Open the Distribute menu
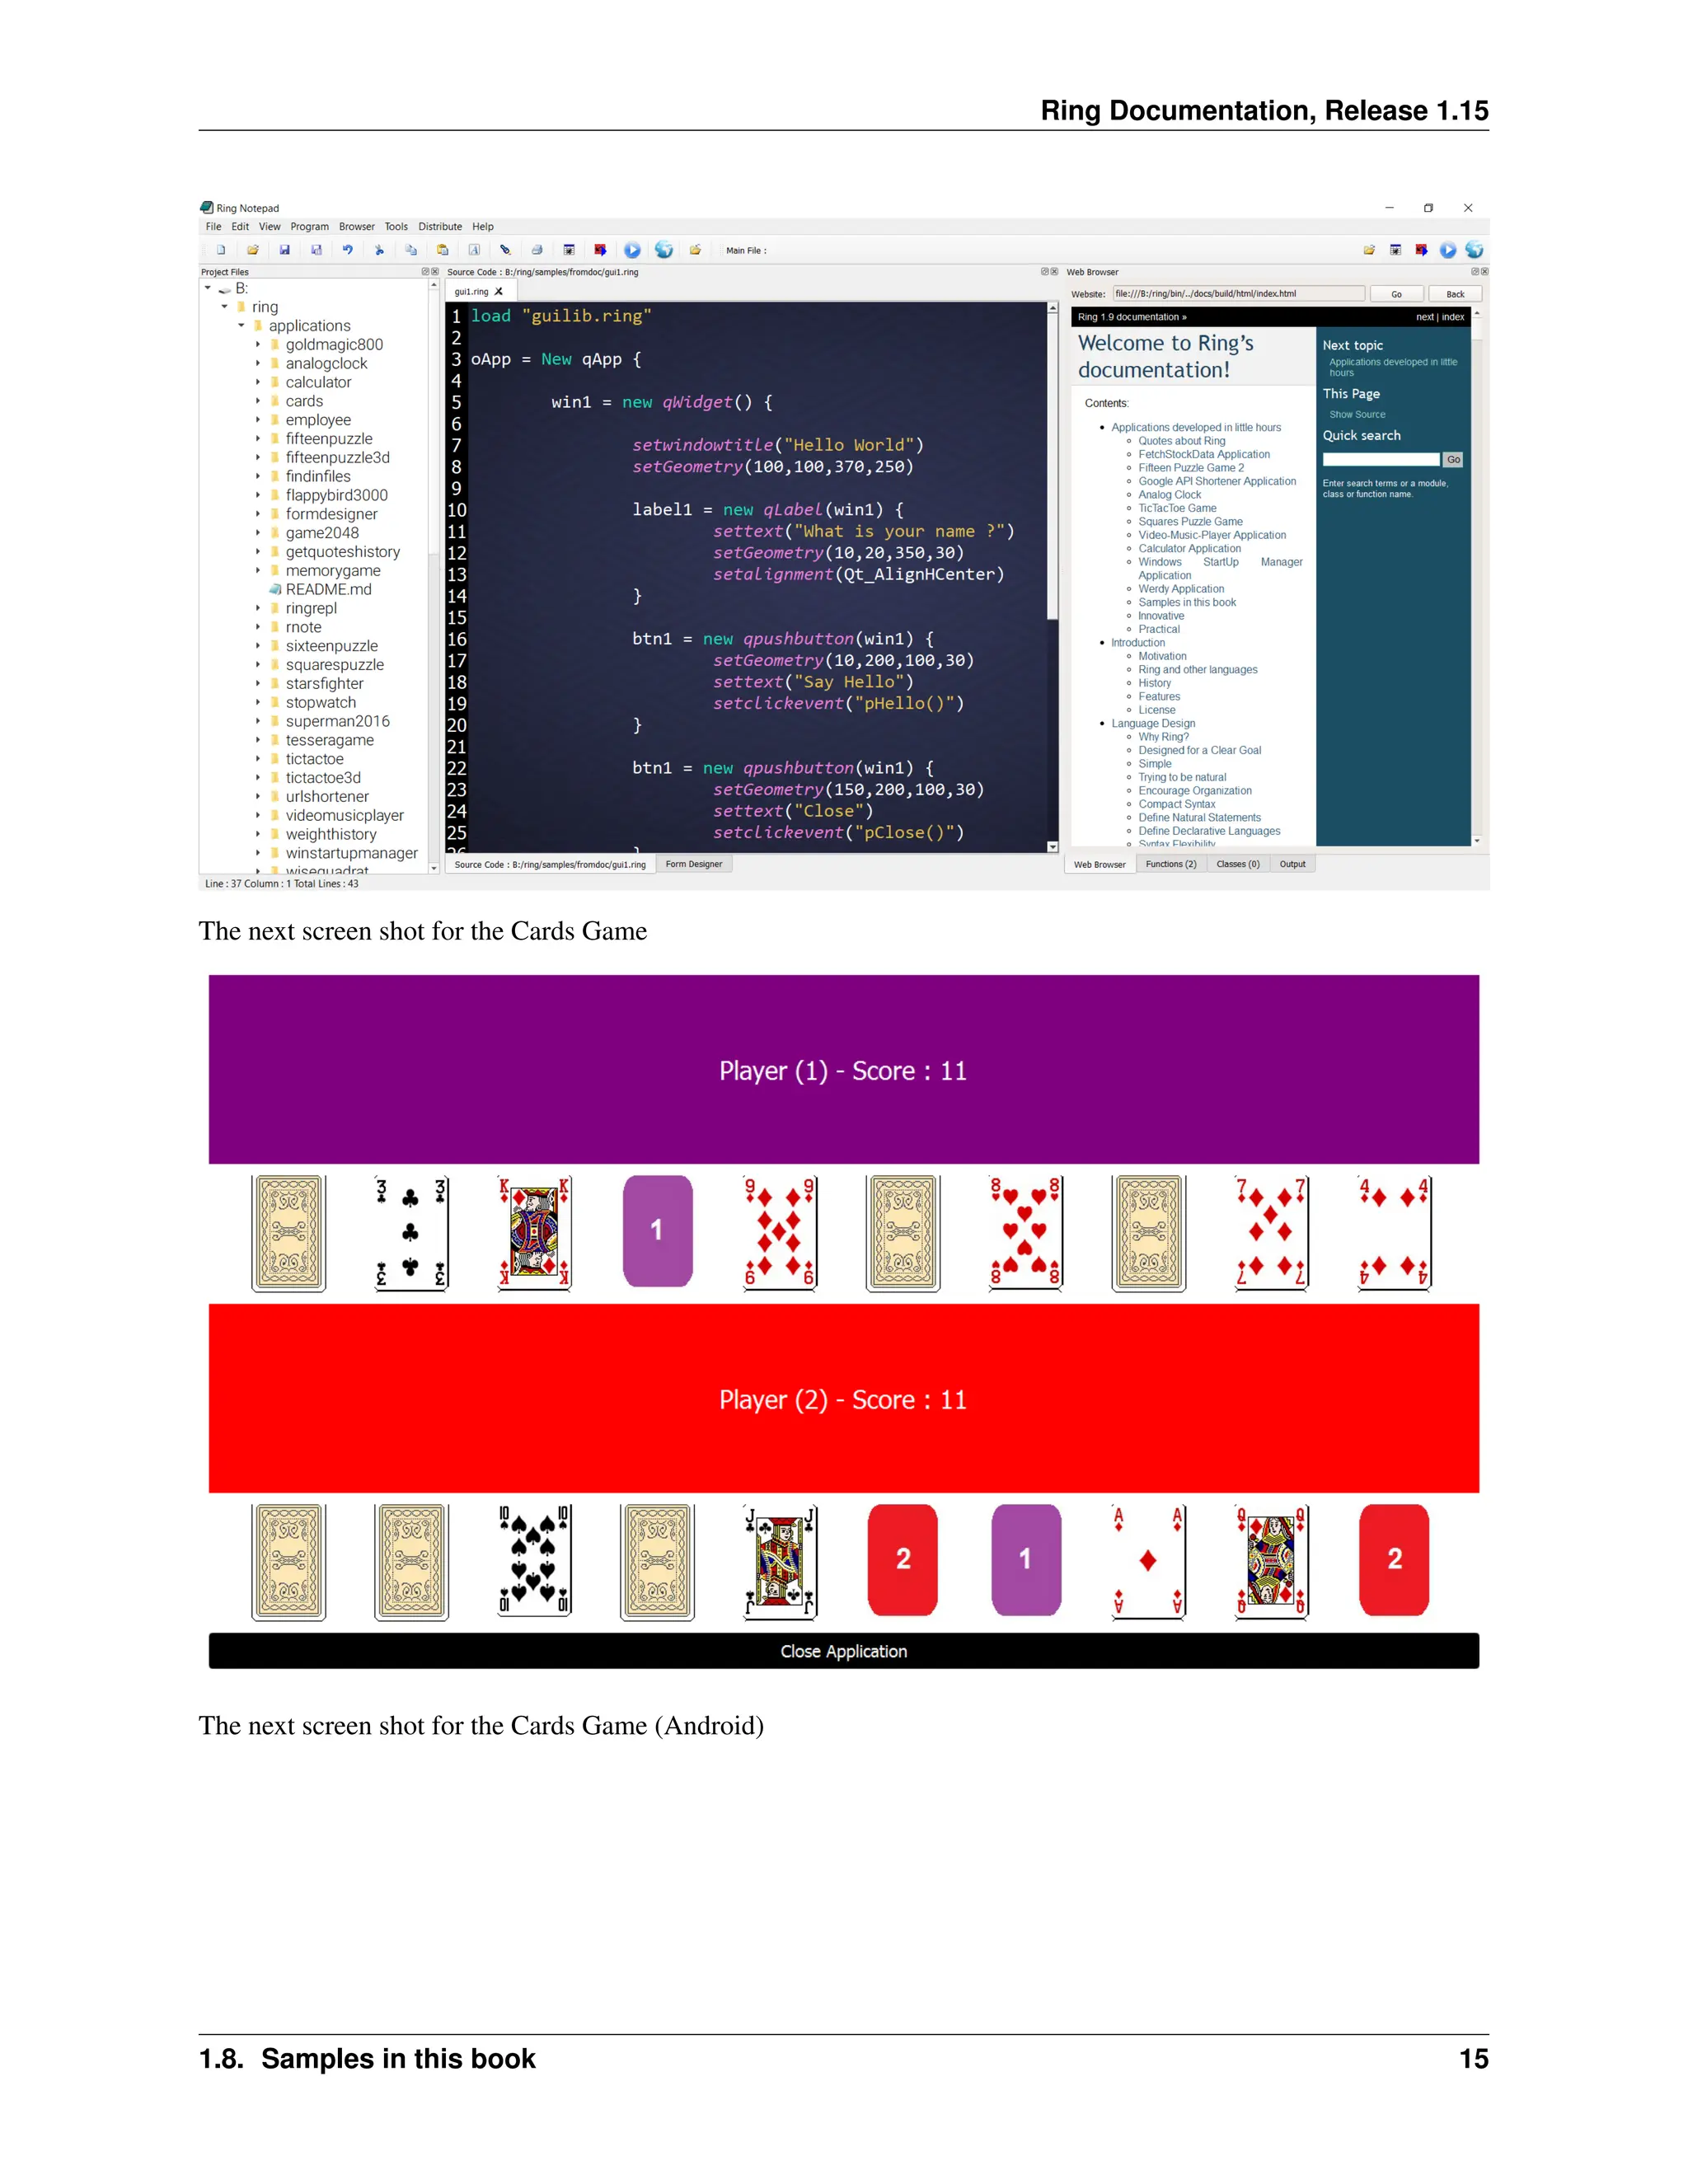 coord(440,227)
